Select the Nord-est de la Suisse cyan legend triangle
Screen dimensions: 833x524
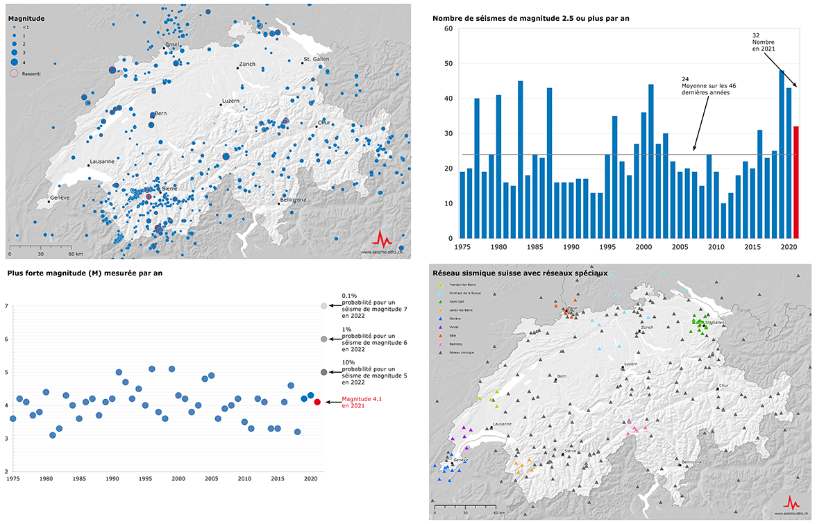(440, 294)
